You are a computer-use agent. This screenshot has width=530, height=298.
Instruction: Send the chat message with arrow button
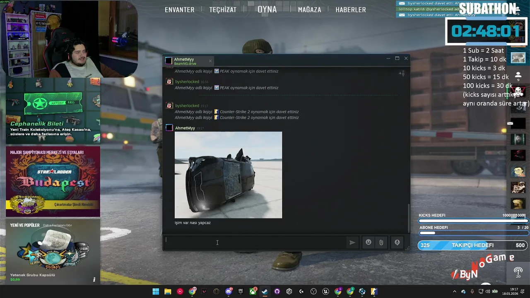(352, 243)
